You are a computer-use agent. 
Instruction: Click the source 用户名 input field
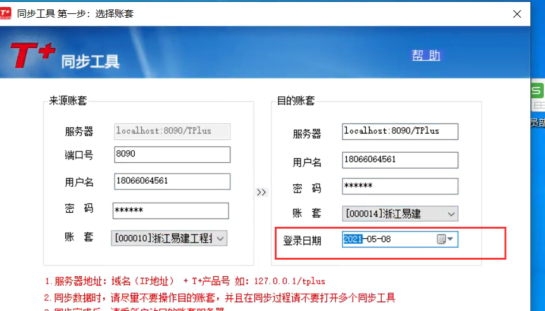point(172,181)
